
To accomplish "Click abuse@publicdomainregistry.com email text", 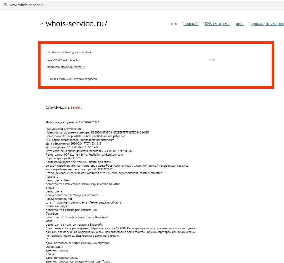I will (120, 166).
